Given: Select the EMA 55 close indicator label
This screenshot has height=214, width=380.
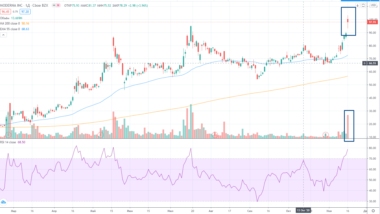Looking at the screenshot, I should [10, 29].
